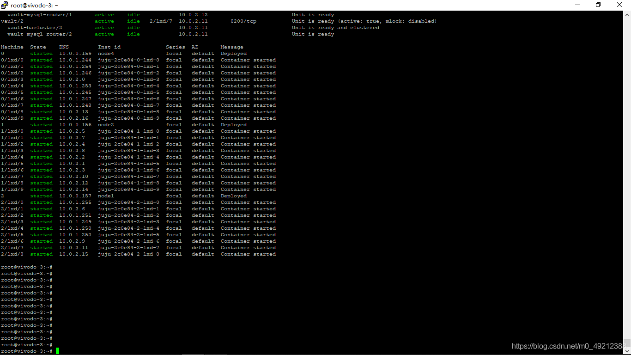Image resolution: width=631 pixels, height=355 pixels.
Task: Click the 'Deployed' message for node4
Action: pyautogui.click(x=234, y=54)
